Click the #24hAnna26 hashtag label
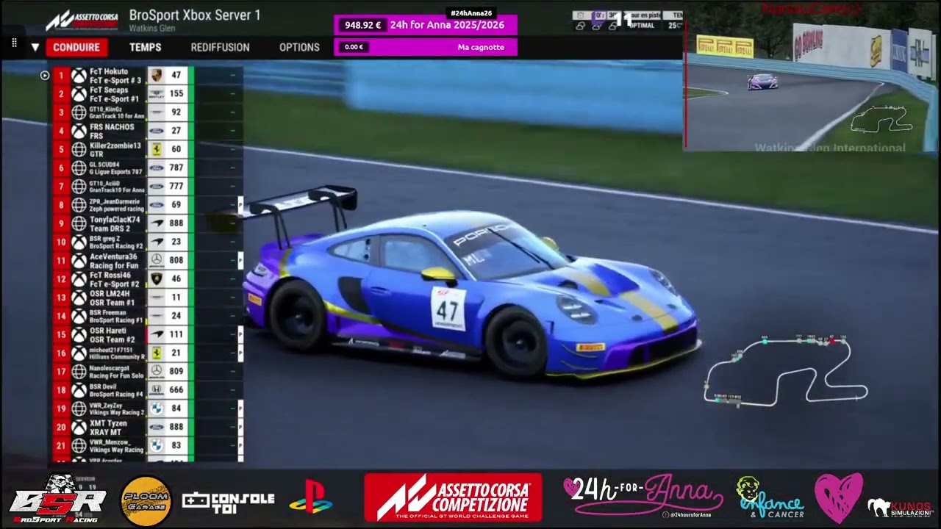The width and height of the screenshot is (941, 529). point(471,13)
